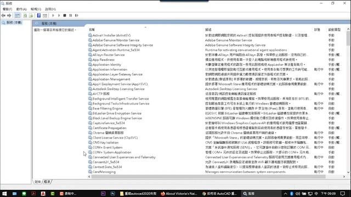Viewport: 351px width, 197px height.
Task: Open the notification center icon
Action: click(343, 193)
